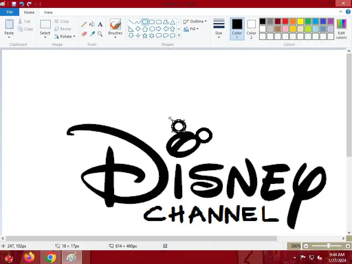Choose the Cloud callout shape

click(173, 35)
